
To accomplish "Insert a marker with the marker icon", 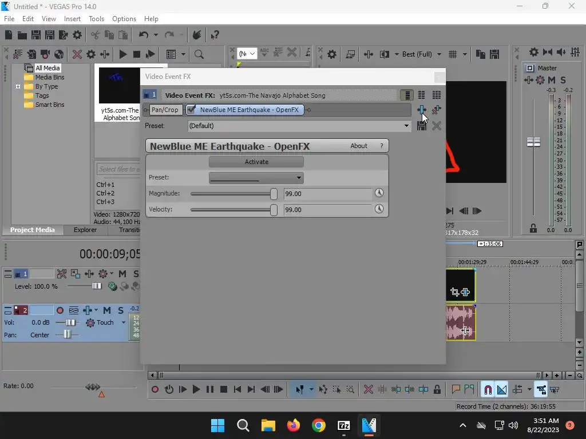I will (456, 390).
